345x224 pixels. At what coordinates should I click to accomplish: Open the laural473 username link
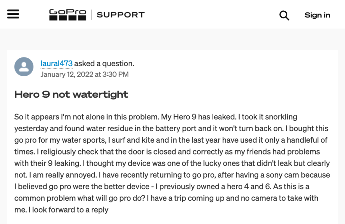click(x=56, y=63)
